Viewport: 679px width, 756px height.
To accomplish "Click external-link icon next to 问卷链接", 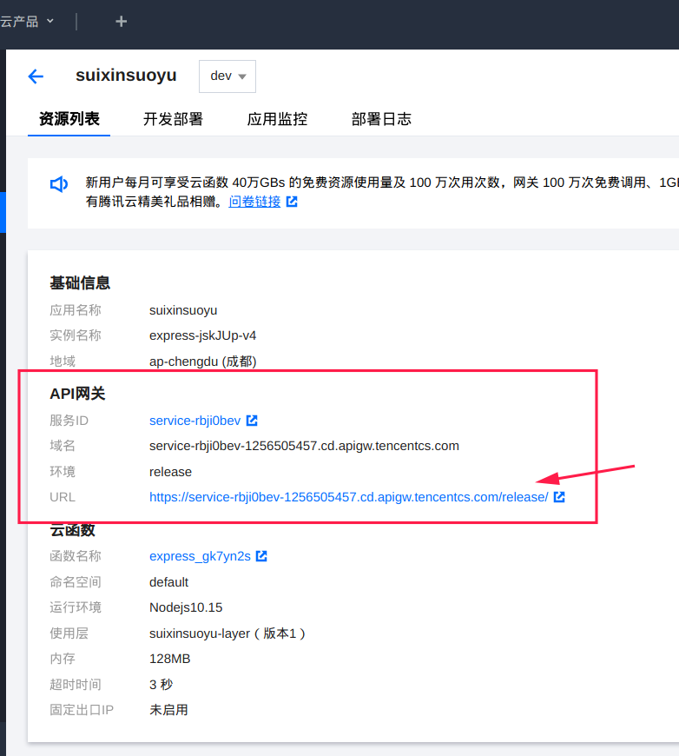I will pyautogui.click(x=292, y=202).
